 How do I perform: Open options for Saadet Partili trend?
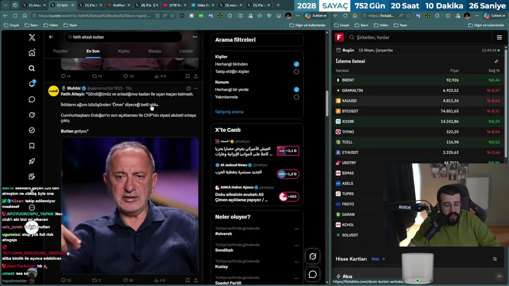[x=296, y=278]
